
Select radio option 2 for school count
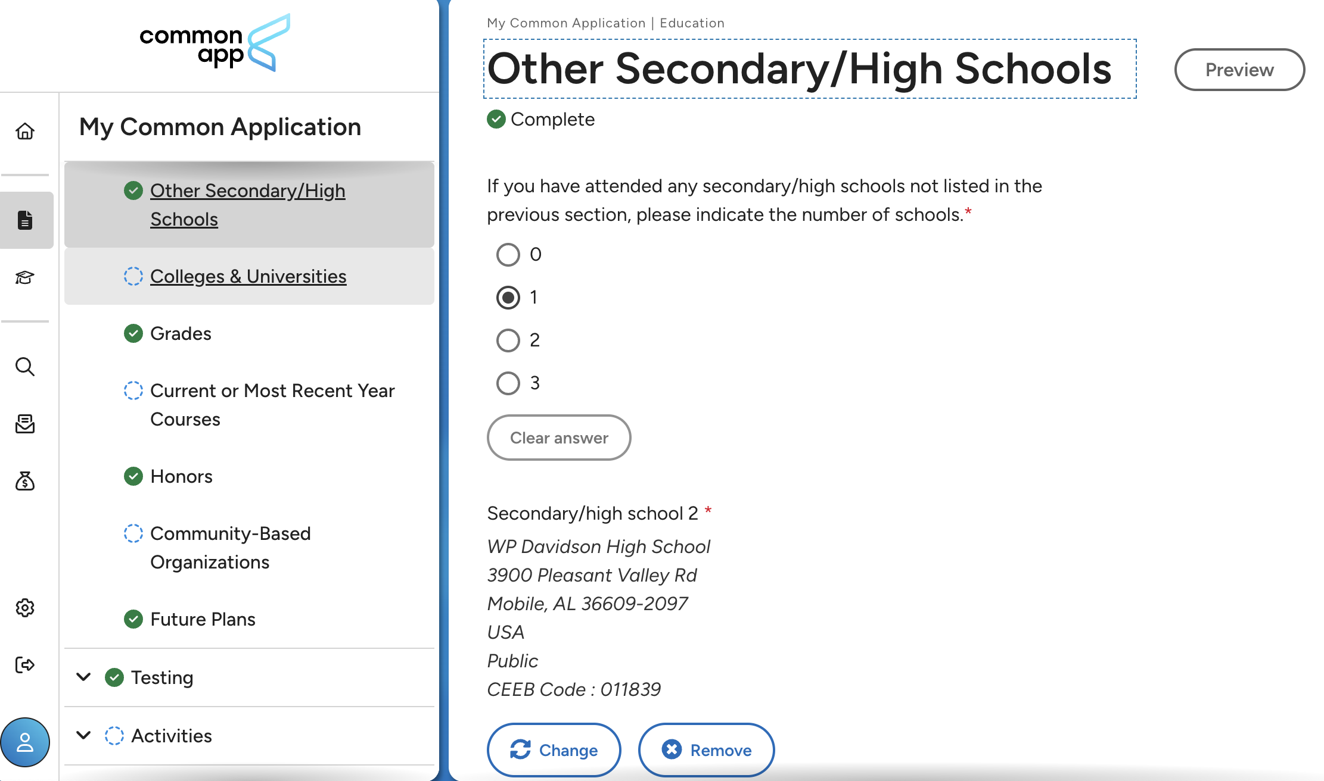pos(508,340)
